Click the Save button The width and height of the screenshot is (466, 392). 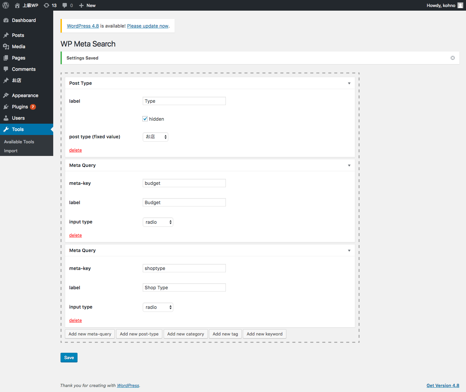click(x=69, y=357)
